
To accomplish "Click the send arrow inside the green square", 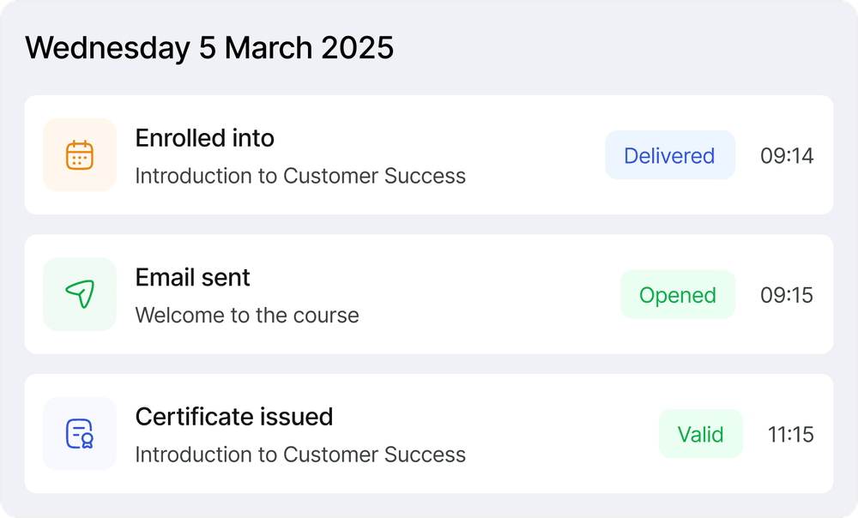I will pos(79,294).
